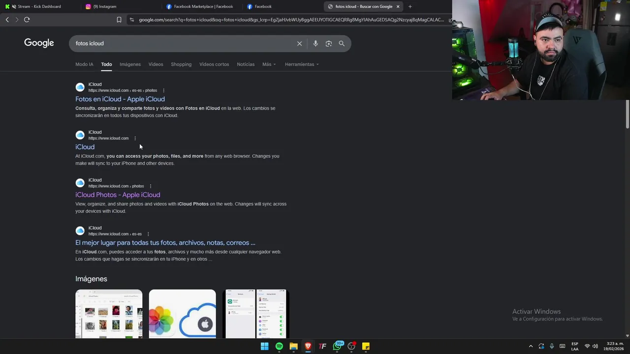
Task: Open the Noticias tab
Action: tap(246, 64)
